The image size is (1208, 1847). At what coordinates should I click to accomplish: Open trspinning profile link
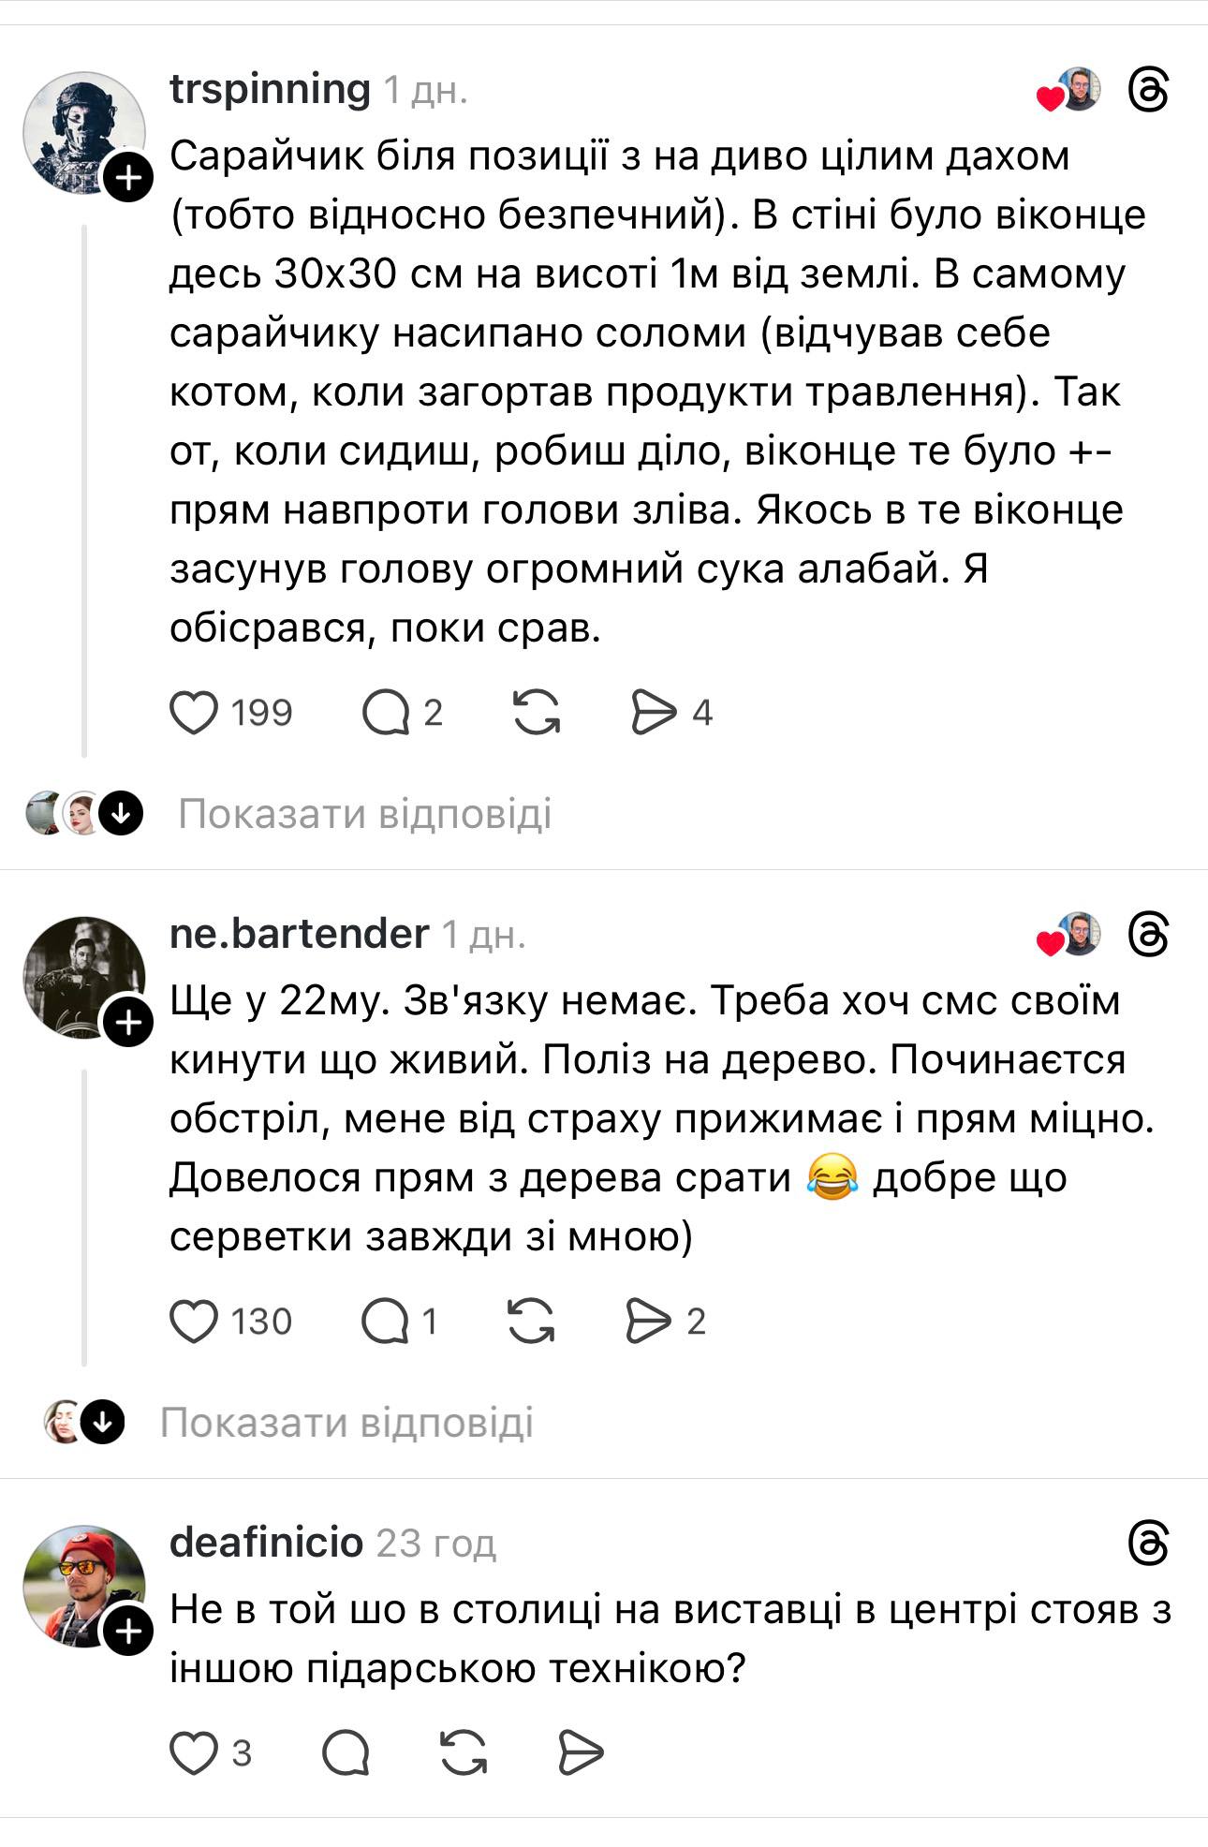(x=270, y=90)
